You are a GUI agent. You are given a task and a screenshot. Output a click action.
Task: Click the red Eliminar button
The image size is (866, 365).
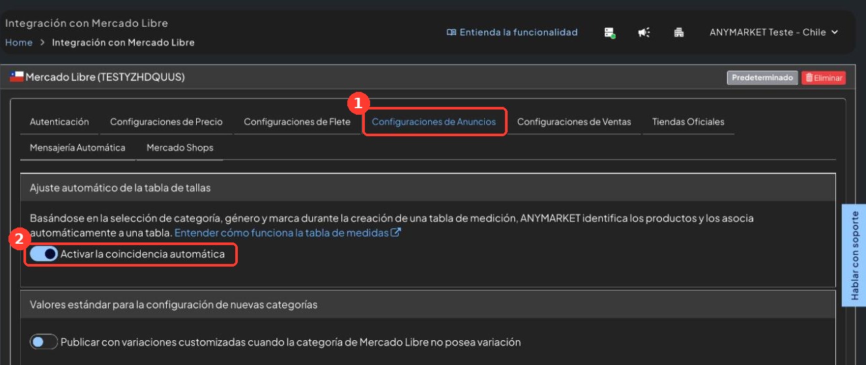tap(824, 78)
